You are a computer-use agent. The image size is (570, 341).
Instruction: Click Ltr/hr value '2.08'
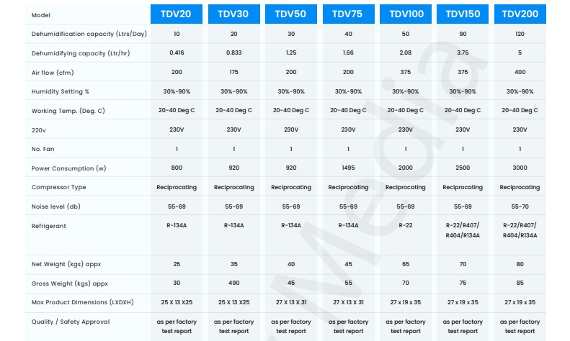tap(405, 53)
